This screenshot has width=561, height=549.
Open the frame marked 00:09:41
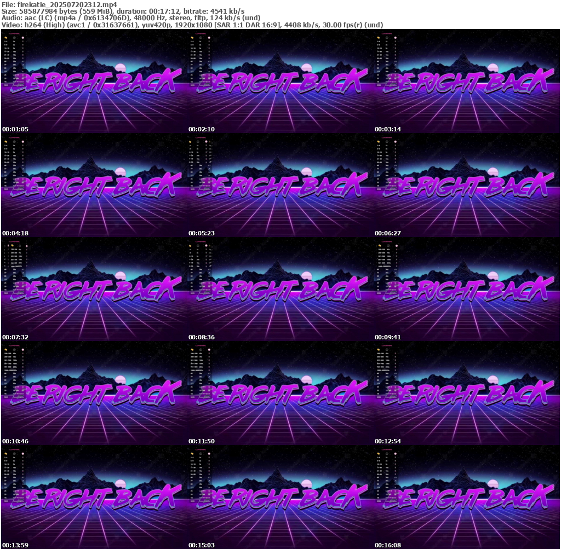[x=467, y=289]
